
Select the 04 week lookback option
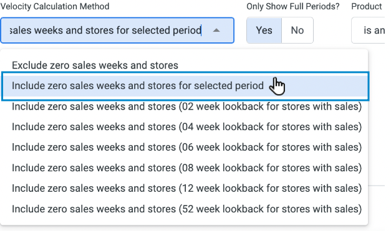[184, 127]
